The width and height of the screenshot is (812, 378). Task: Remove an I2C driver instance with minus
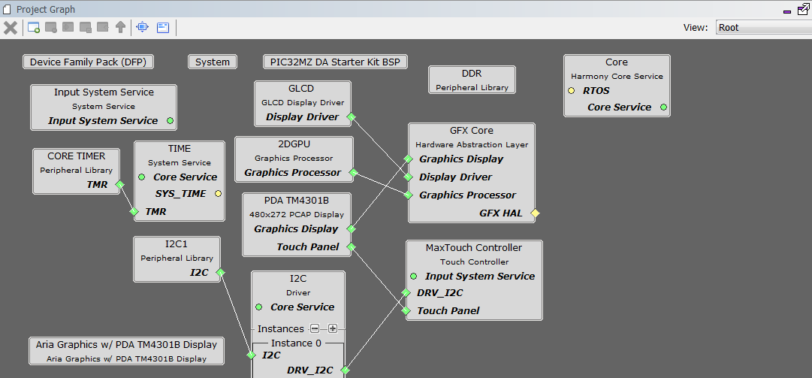(315, 328)
